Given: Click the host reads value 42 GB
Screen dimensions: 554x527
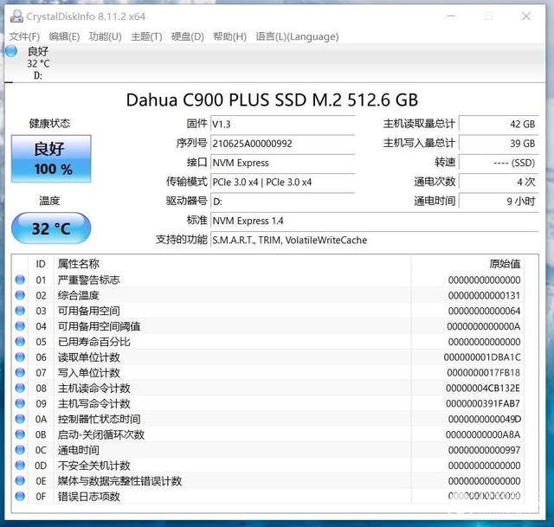Looking at the screenshot, I should pyautogui.click(x=499, y=124).
